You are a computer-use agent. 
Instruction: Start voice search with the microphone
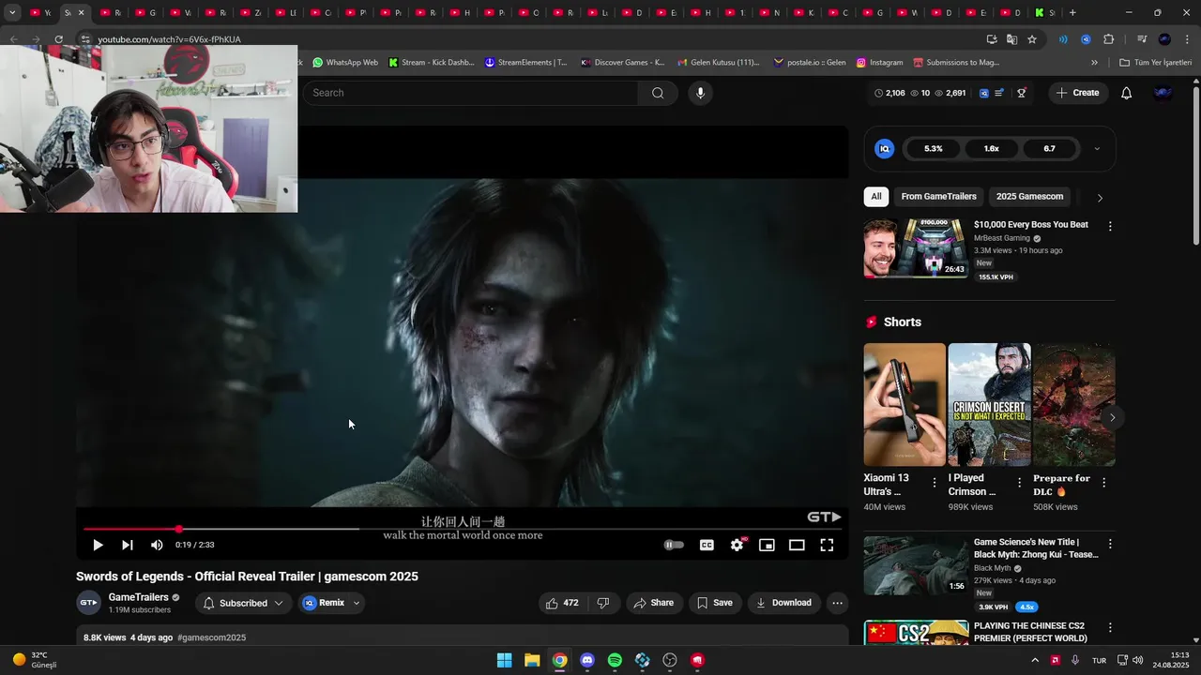pyautogui.click(x=700, y=93)
